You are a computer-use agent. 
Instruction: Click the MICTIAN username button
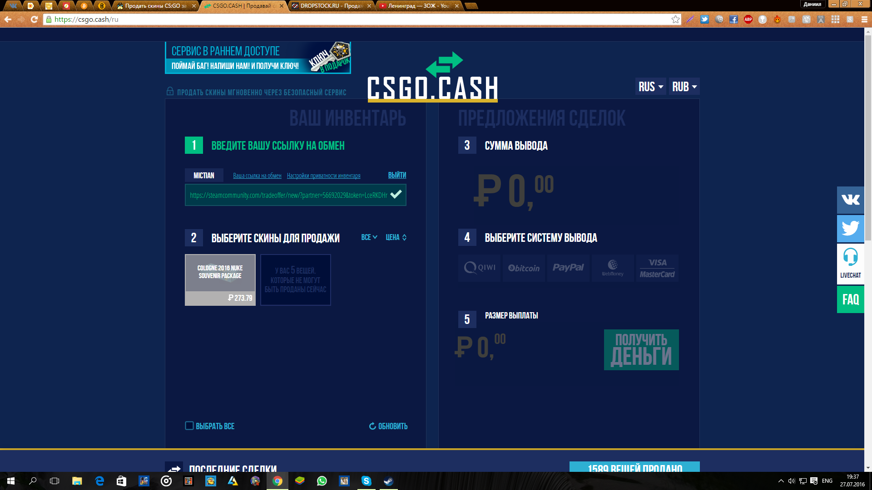[204, 176]
